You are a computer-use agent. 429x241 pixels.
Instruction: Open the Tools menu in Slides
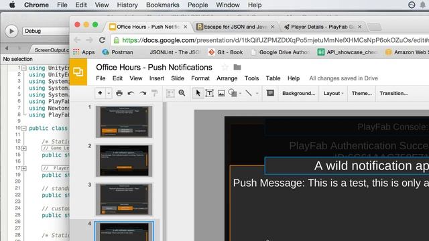pos(251,78)
